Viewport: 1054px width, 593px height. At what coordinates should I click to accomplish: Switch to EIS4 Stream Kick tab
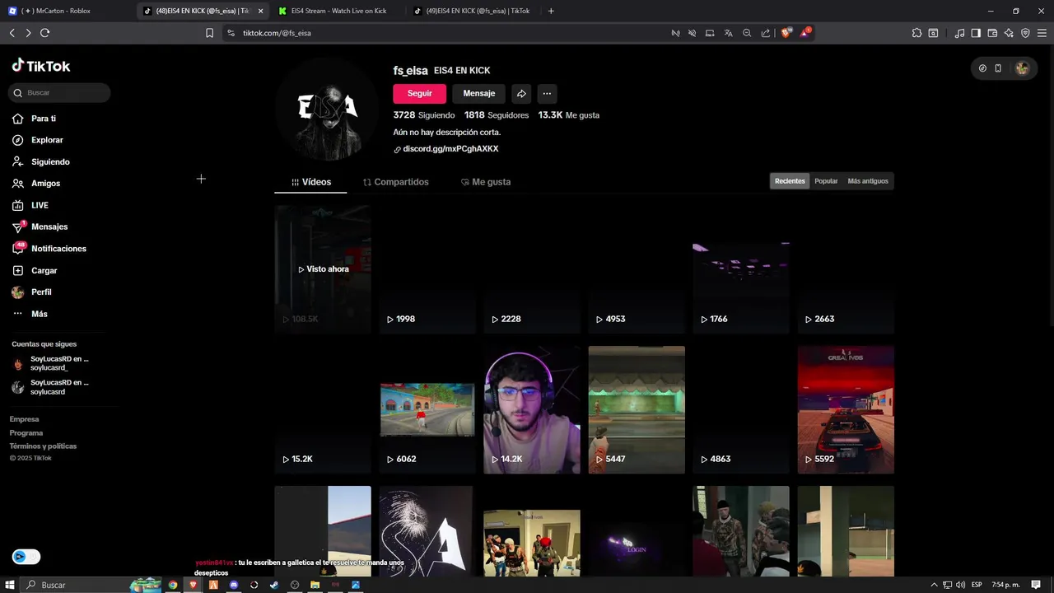pos(338,11)
